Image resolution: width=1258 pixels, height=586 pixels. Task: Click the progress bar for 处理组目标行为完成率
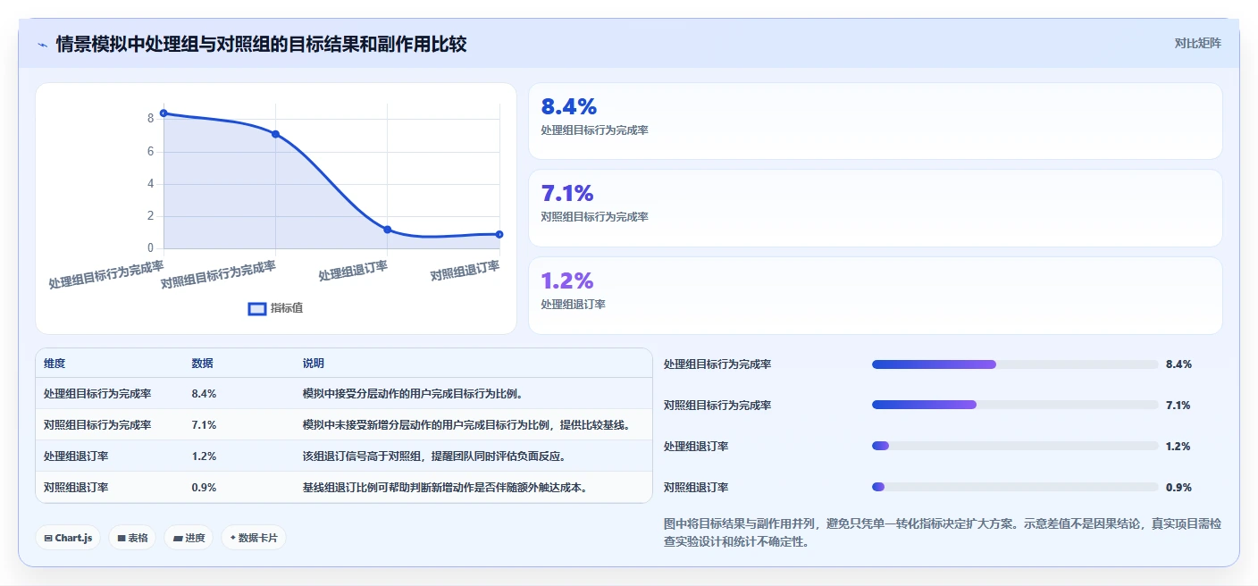pos(1015,364)
